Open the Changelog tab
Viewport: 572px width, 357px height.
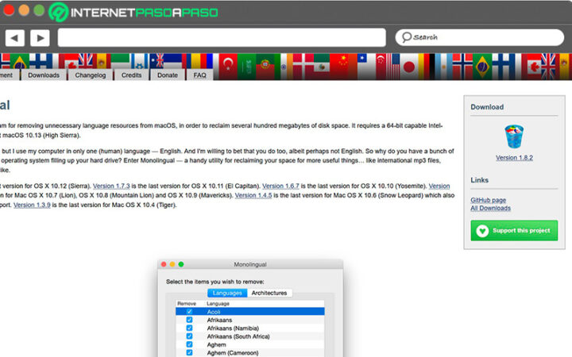(90, 75)
